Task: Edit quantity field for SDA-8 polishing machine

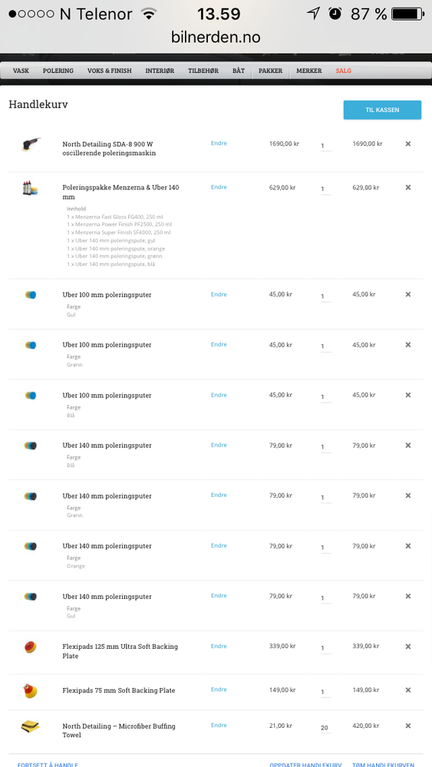Action: (325, 146)
